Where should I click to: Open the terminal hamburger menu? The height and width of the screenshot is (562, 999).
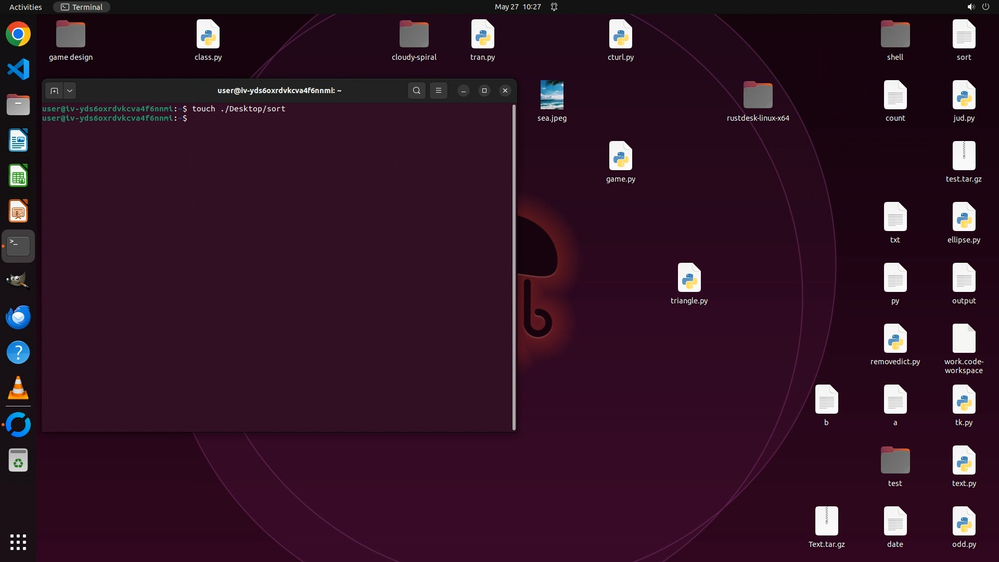point(439,91)
